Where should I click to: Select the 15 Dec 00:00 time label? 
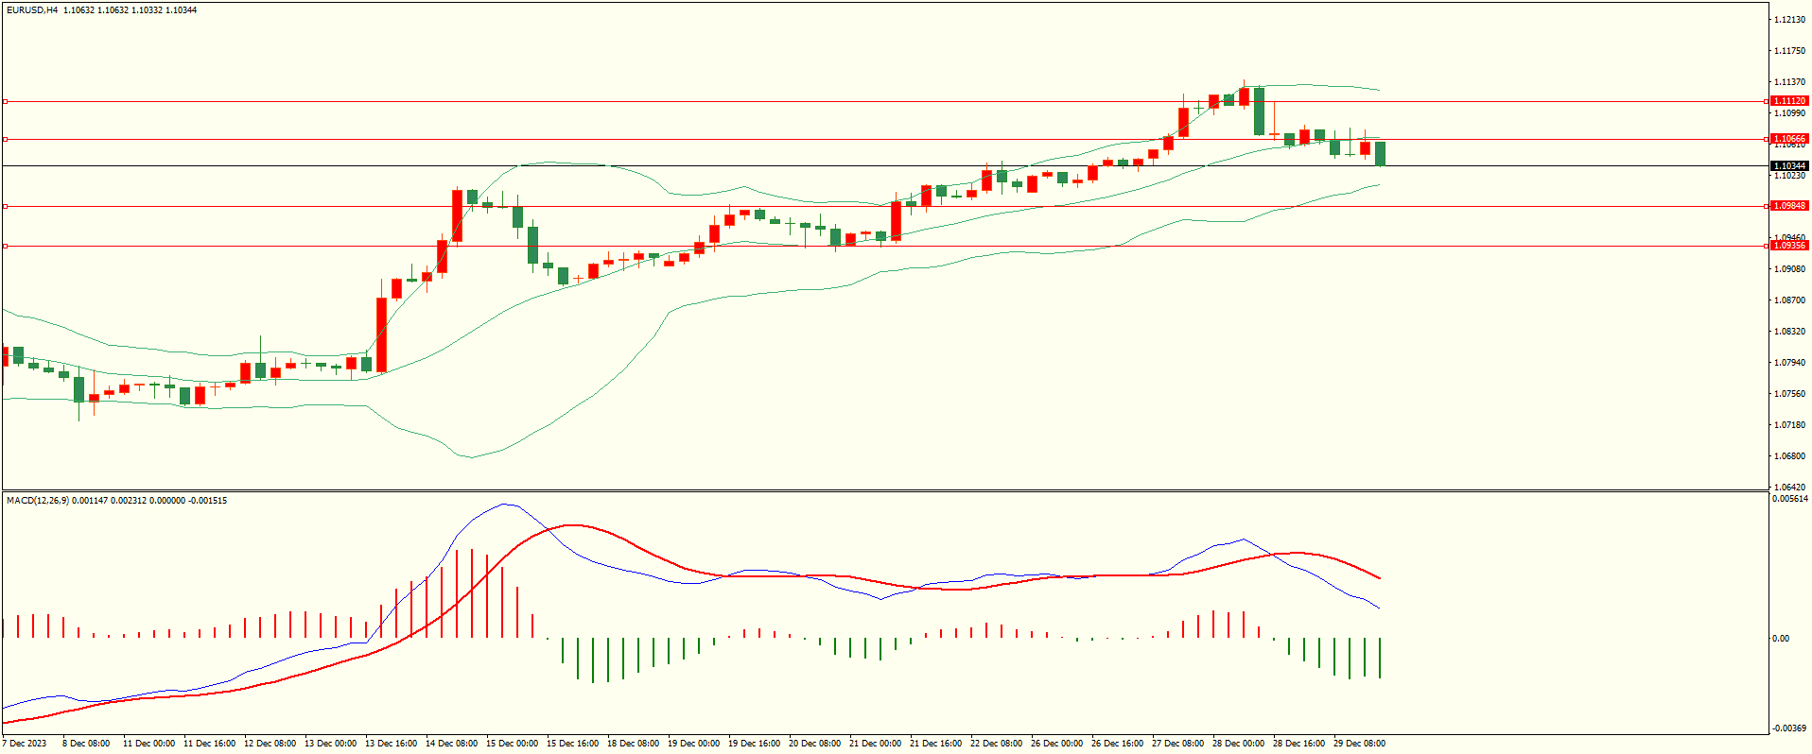(512, 744)
